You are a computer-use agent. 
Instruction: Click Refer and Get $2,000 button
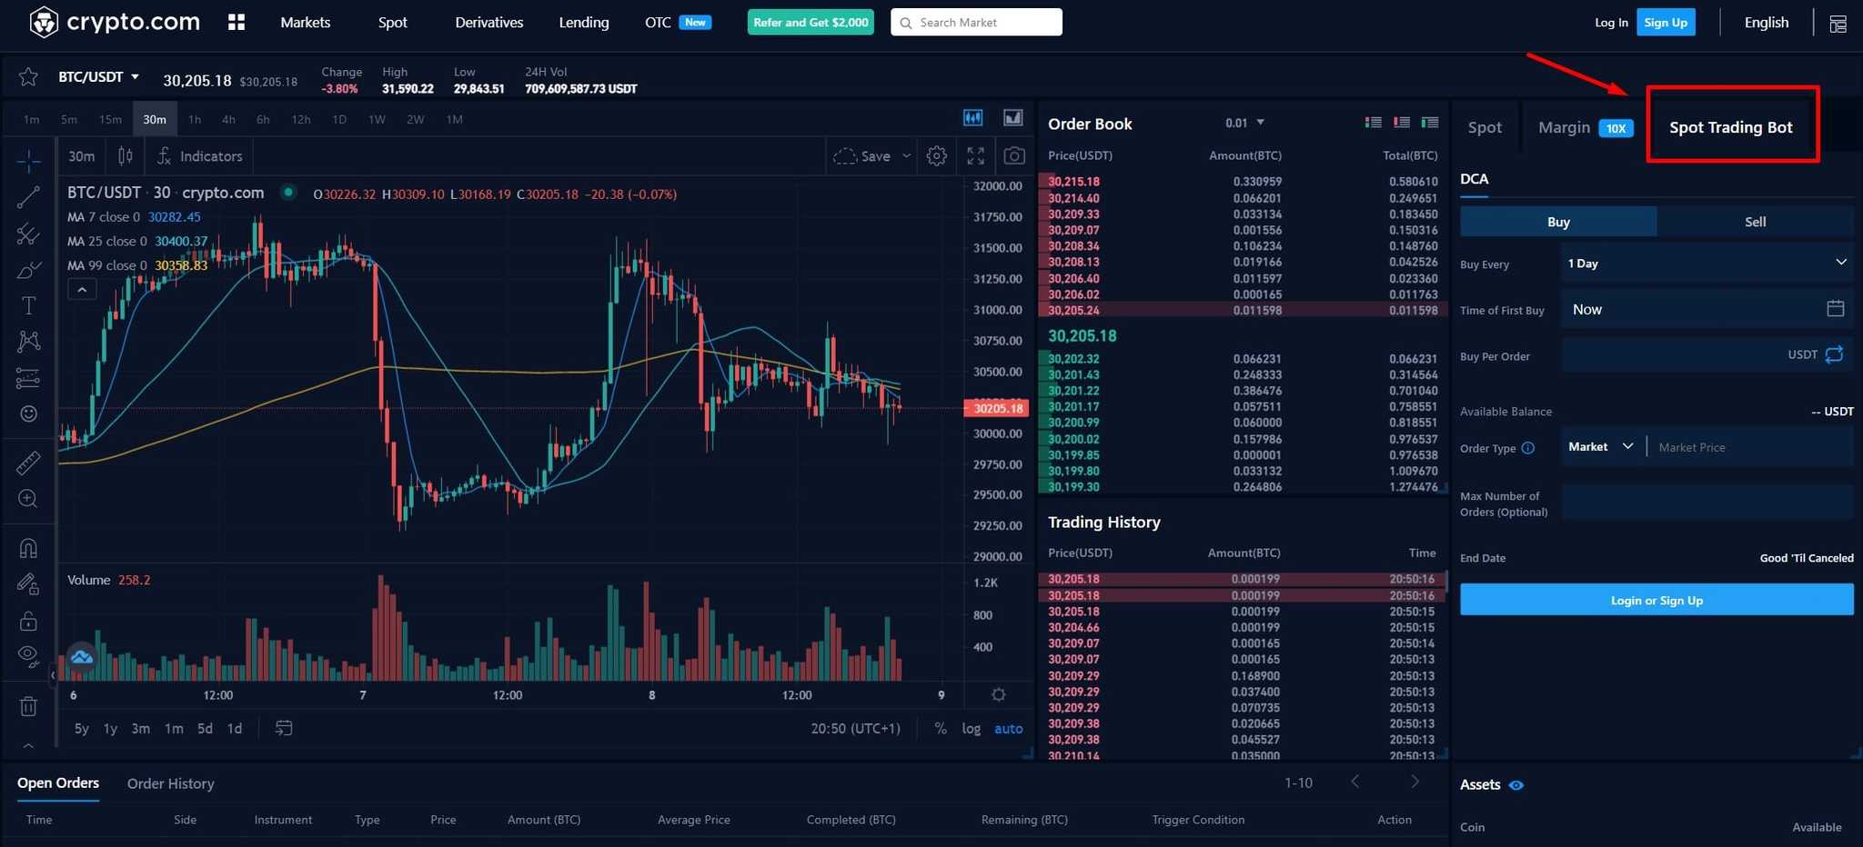coord(811,22)
